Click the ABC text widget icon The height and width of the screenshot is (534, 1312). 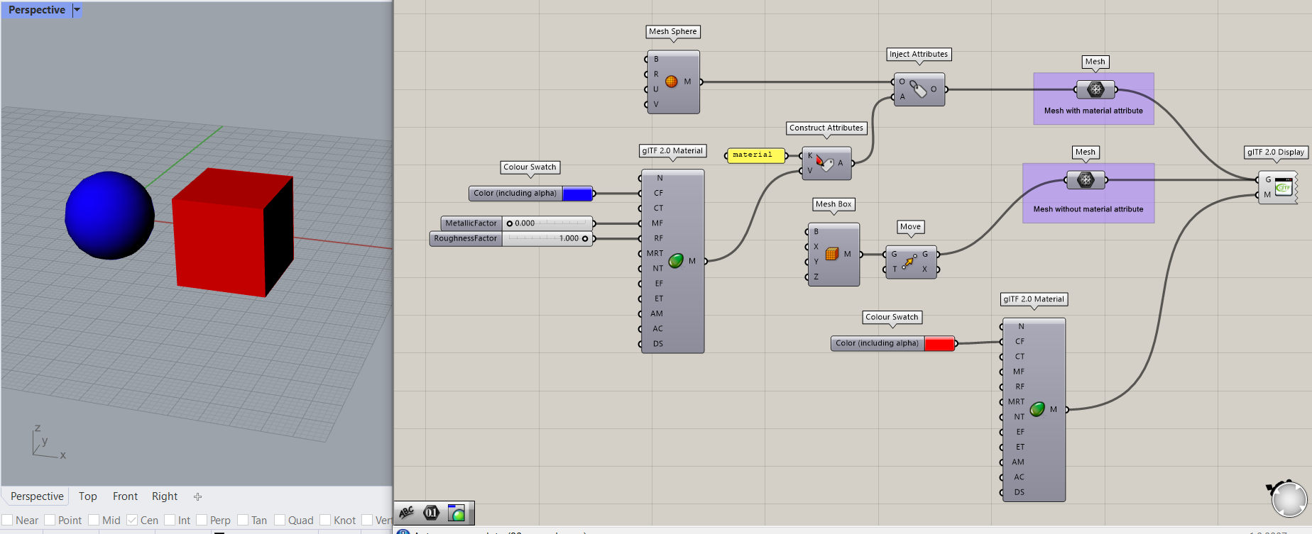[407, 513]
